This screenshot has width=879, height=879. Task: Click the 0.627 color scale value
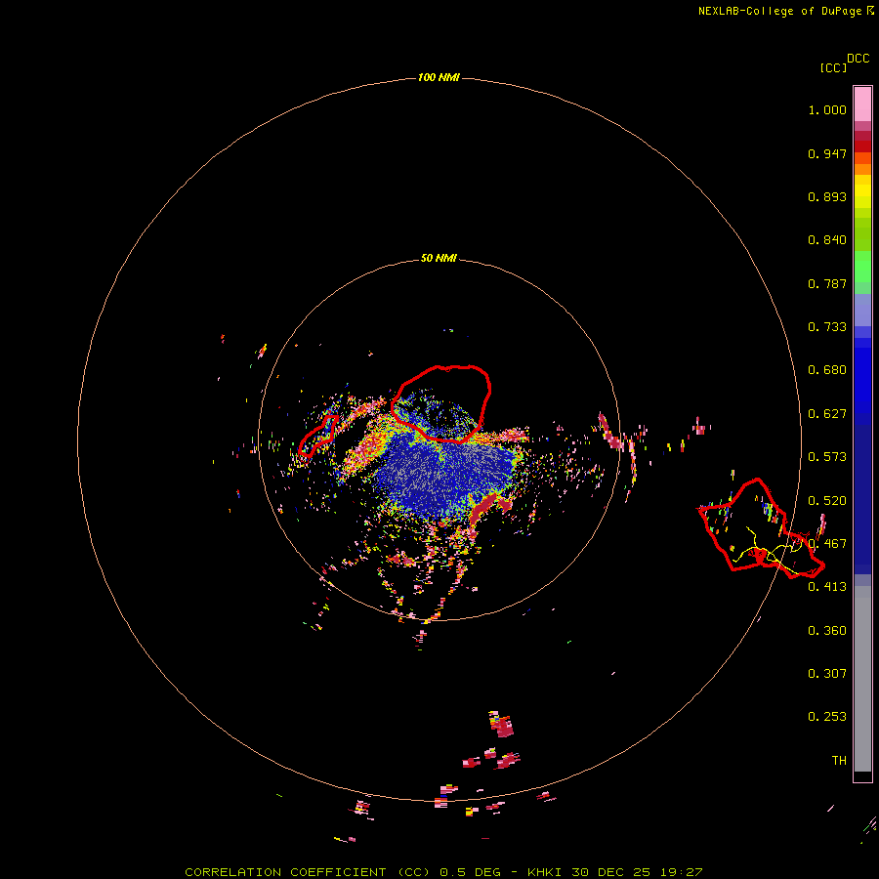(827, 414)
